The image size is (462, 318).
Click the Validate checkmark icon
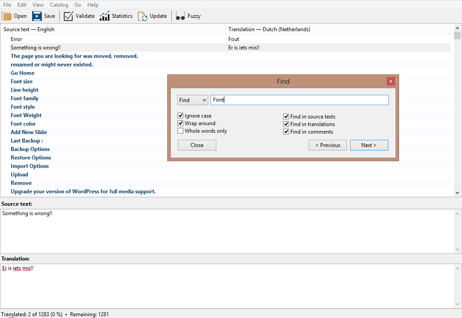click(x=68, y=16)
